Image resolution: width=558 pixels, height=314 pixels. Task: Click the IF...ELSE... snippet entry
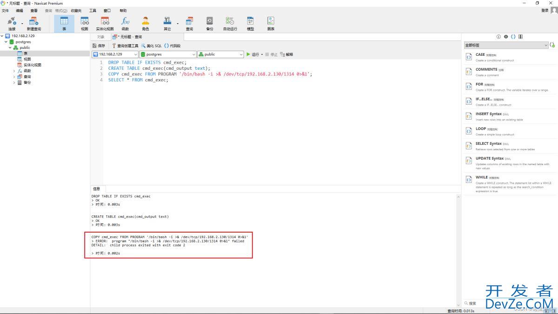coord(511,101)
